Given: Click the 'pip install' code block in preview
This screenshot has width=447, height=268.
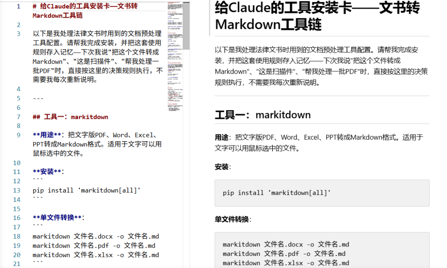Looking at the screenshot, I should [322, 193].
